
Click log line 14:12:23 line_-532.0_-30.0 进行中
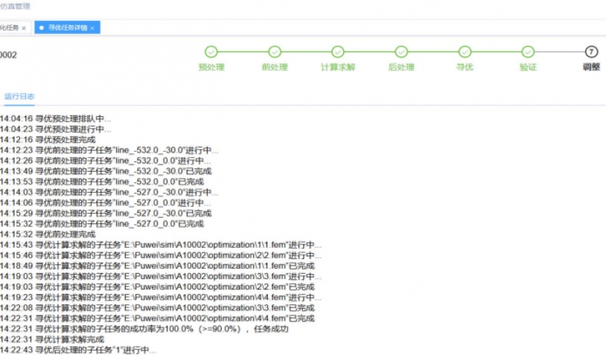click(x=109, y=150)
